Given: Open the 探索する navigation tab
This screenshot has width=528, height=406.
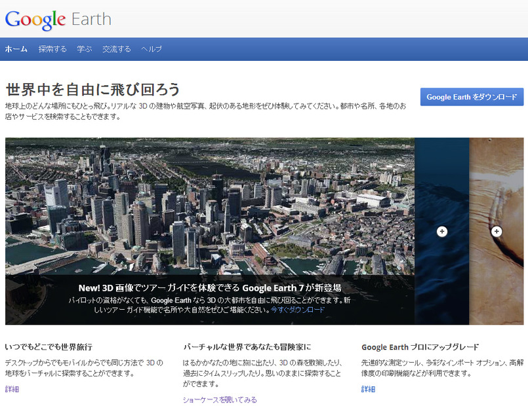Looking at the screenshot, I should (x=52, y=49).
